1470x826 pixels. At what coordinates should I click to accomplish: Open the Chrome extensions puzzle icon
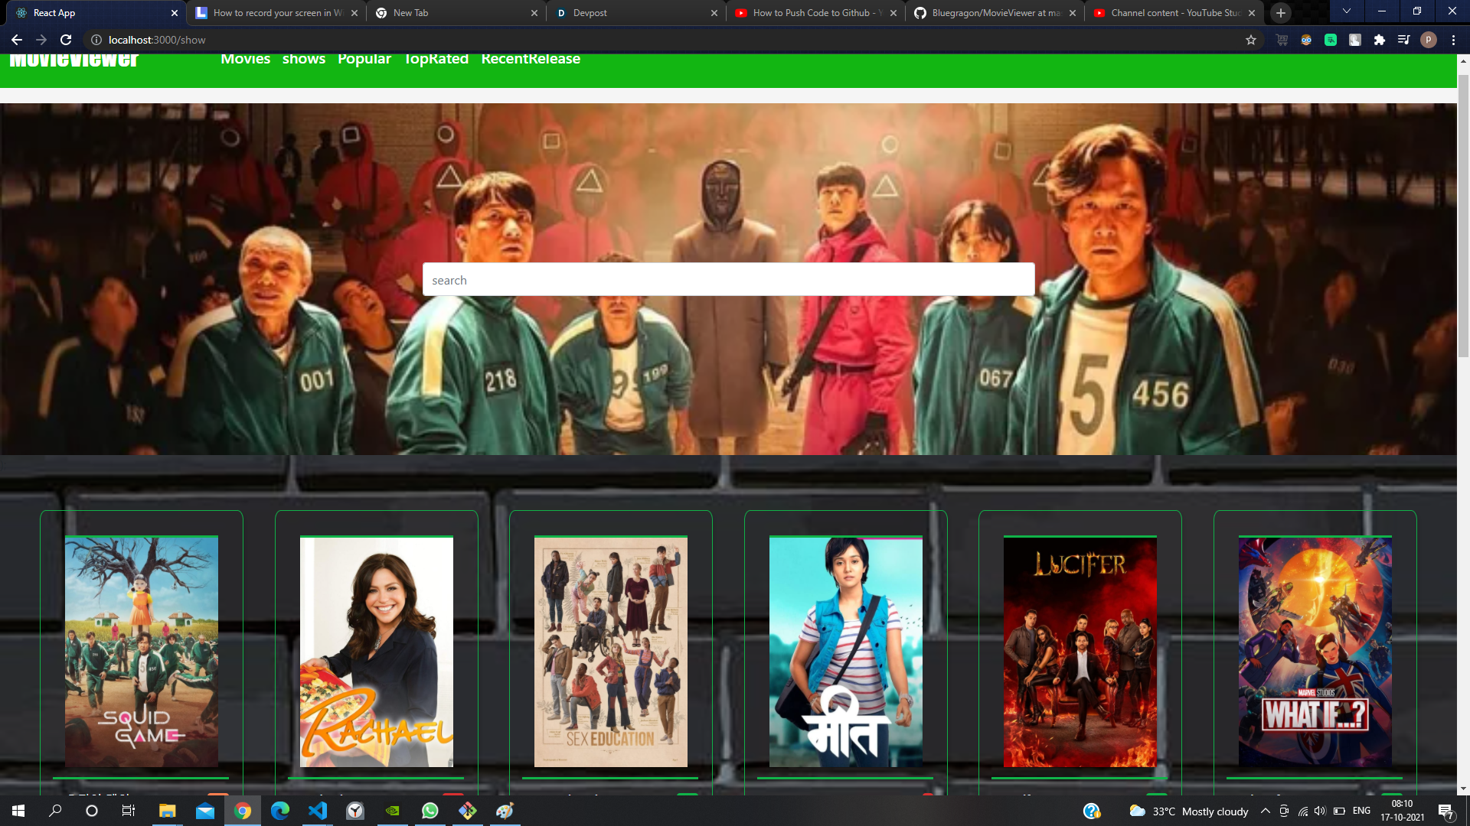(1379, 40)
